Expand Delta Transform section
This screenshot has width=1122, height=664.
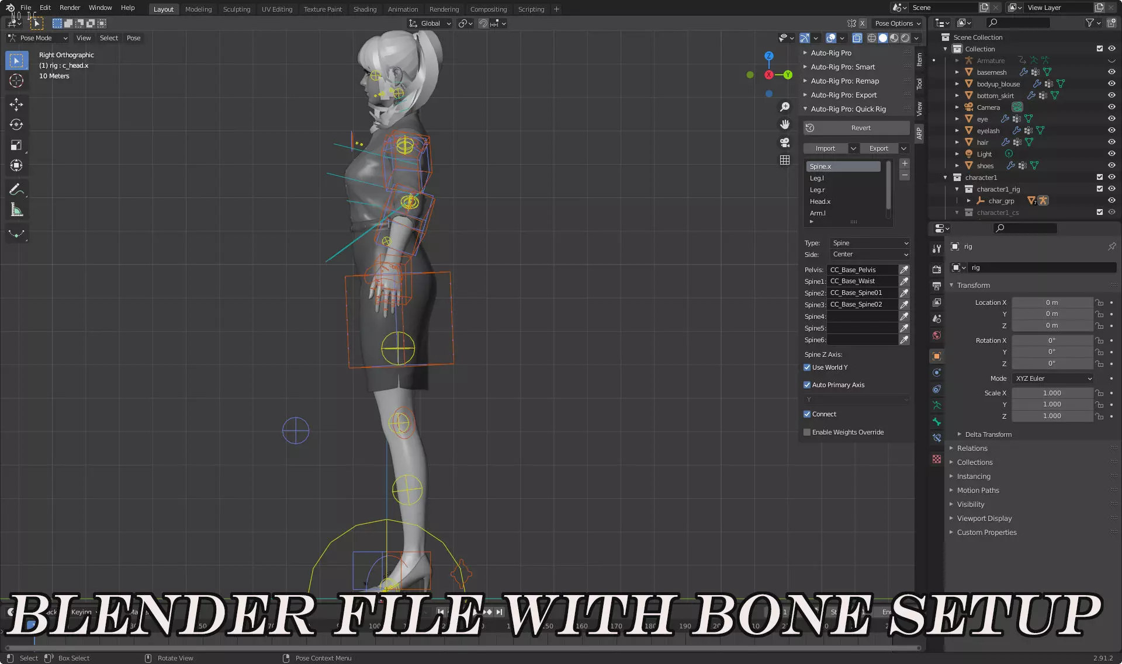click(988, 434)
